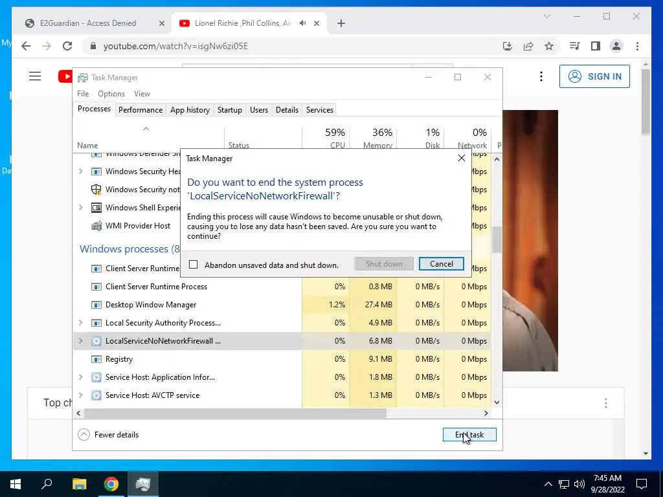Screen dimensions: 663x497
Task: Switch to the Services tab
Action: (320, 110)
